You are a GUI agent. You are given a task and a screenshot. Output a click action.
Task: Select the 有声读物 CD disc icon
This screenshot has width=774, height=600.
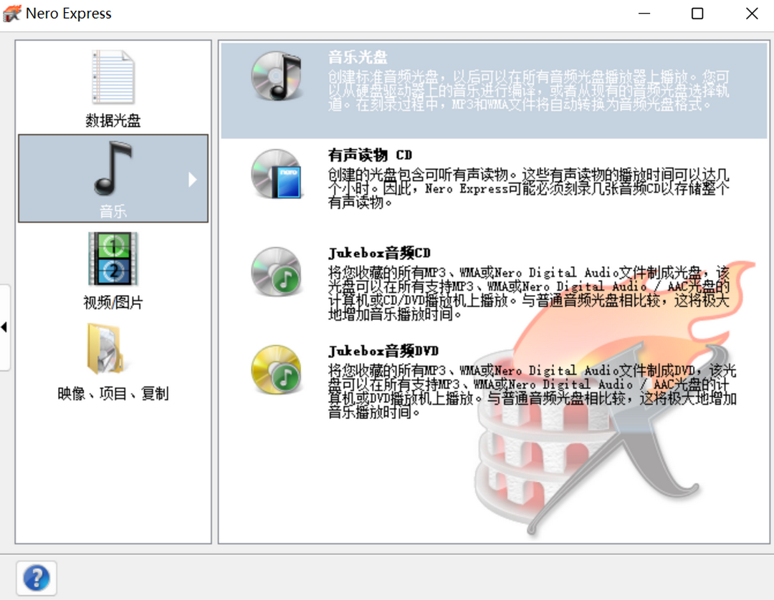(277, 172)
